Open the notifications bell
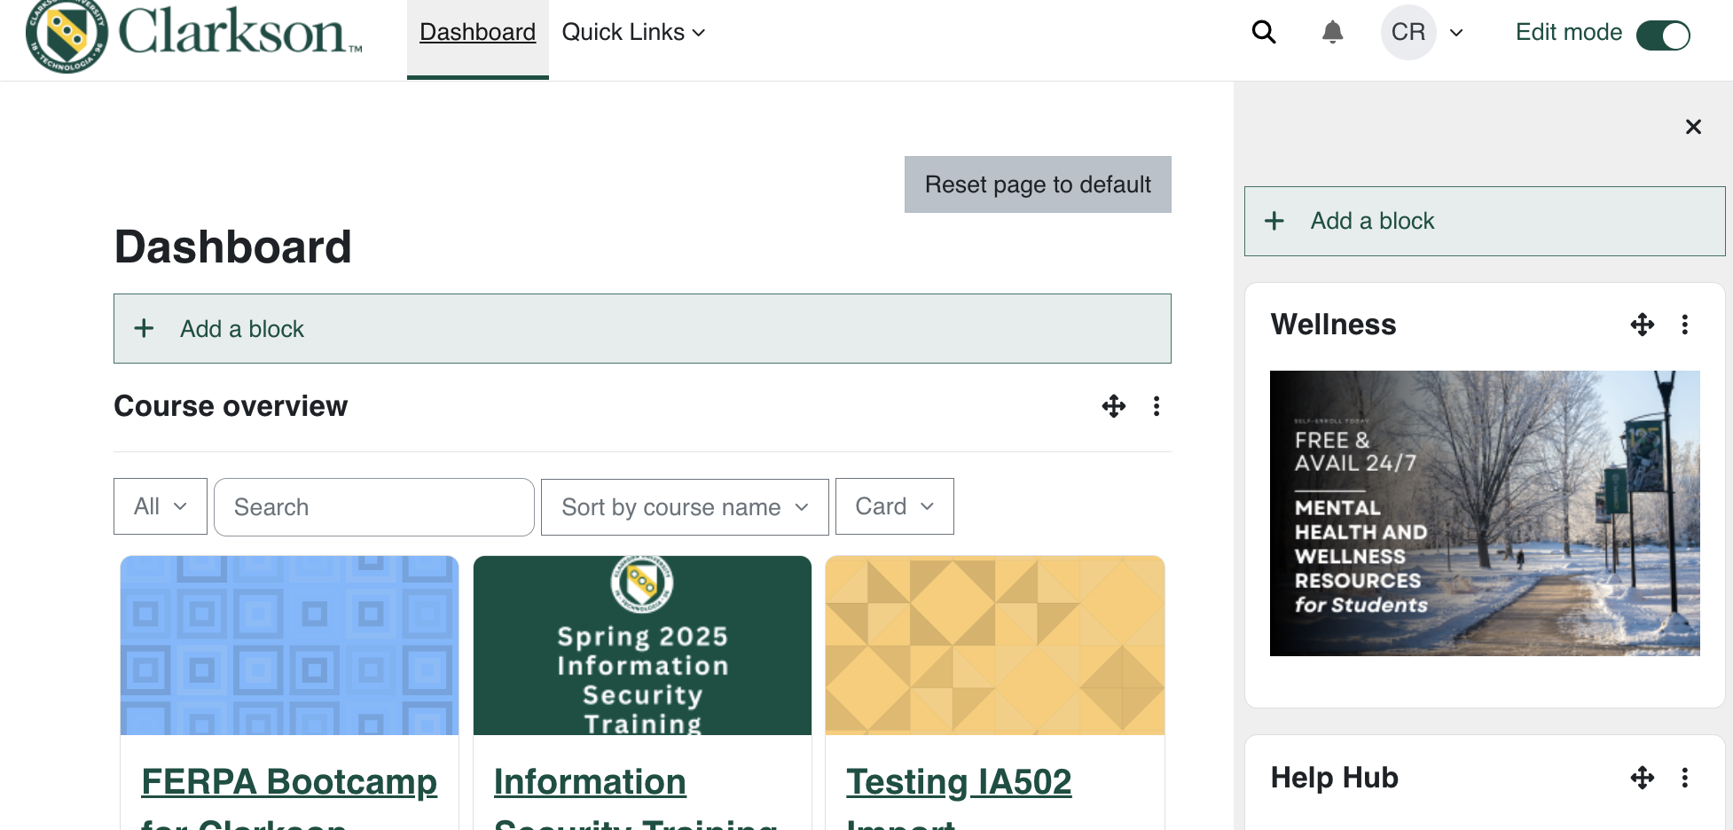 (1332, 32)
